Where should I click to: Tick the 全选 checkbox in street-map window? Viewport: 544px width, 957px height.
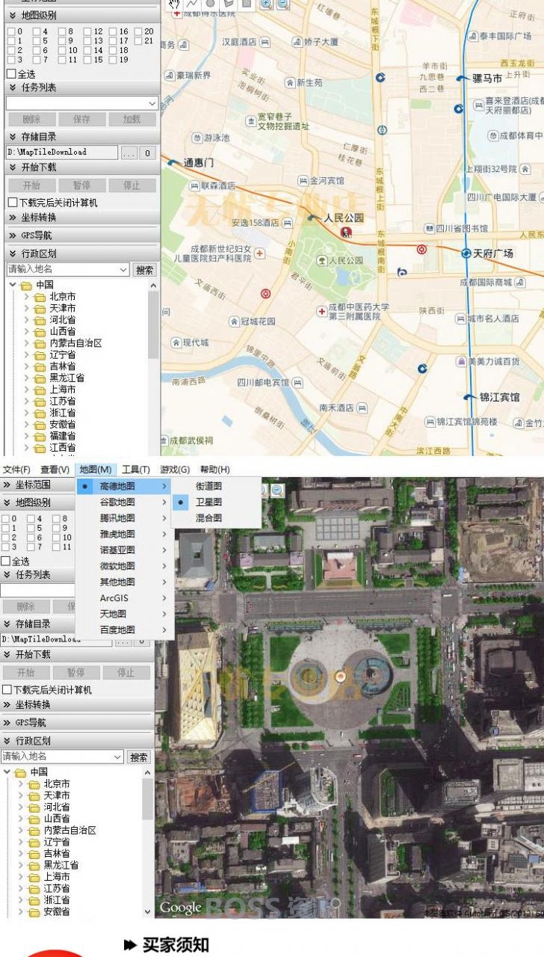pos(11,74)
